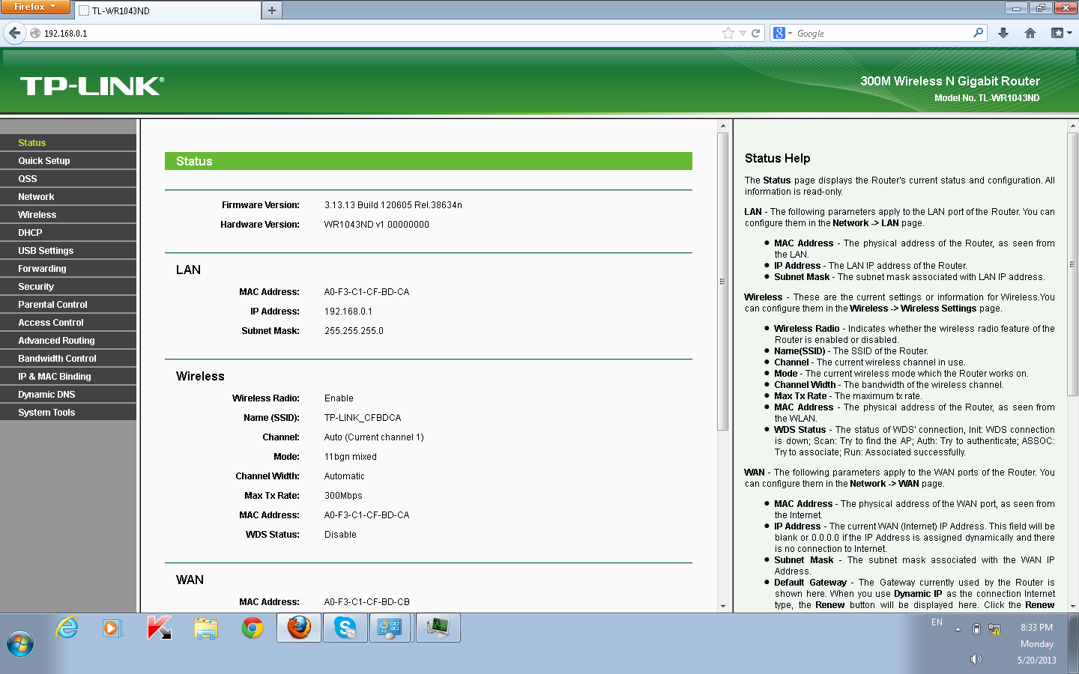Click the SSID value TP-LINK_CFBDCA
This screenshot has width=1079, height=674.
click(x=363, y=418)
